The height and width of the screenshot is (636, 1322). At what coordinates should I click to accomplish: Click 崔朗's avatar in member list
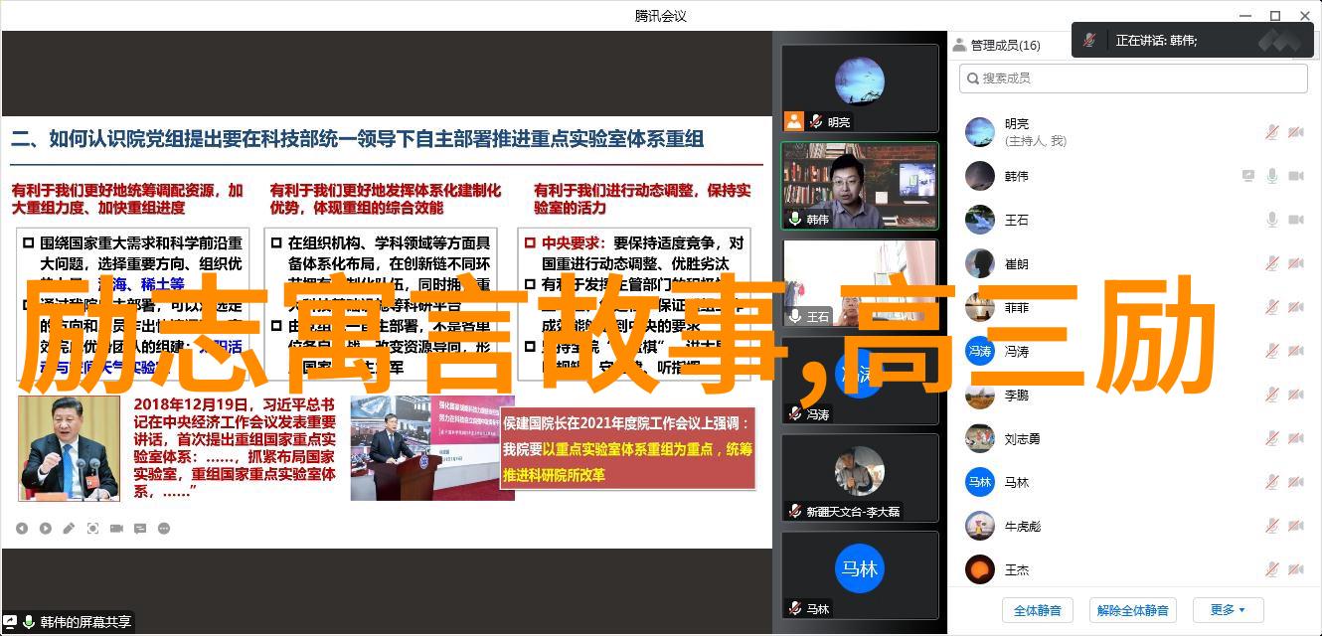980,263
